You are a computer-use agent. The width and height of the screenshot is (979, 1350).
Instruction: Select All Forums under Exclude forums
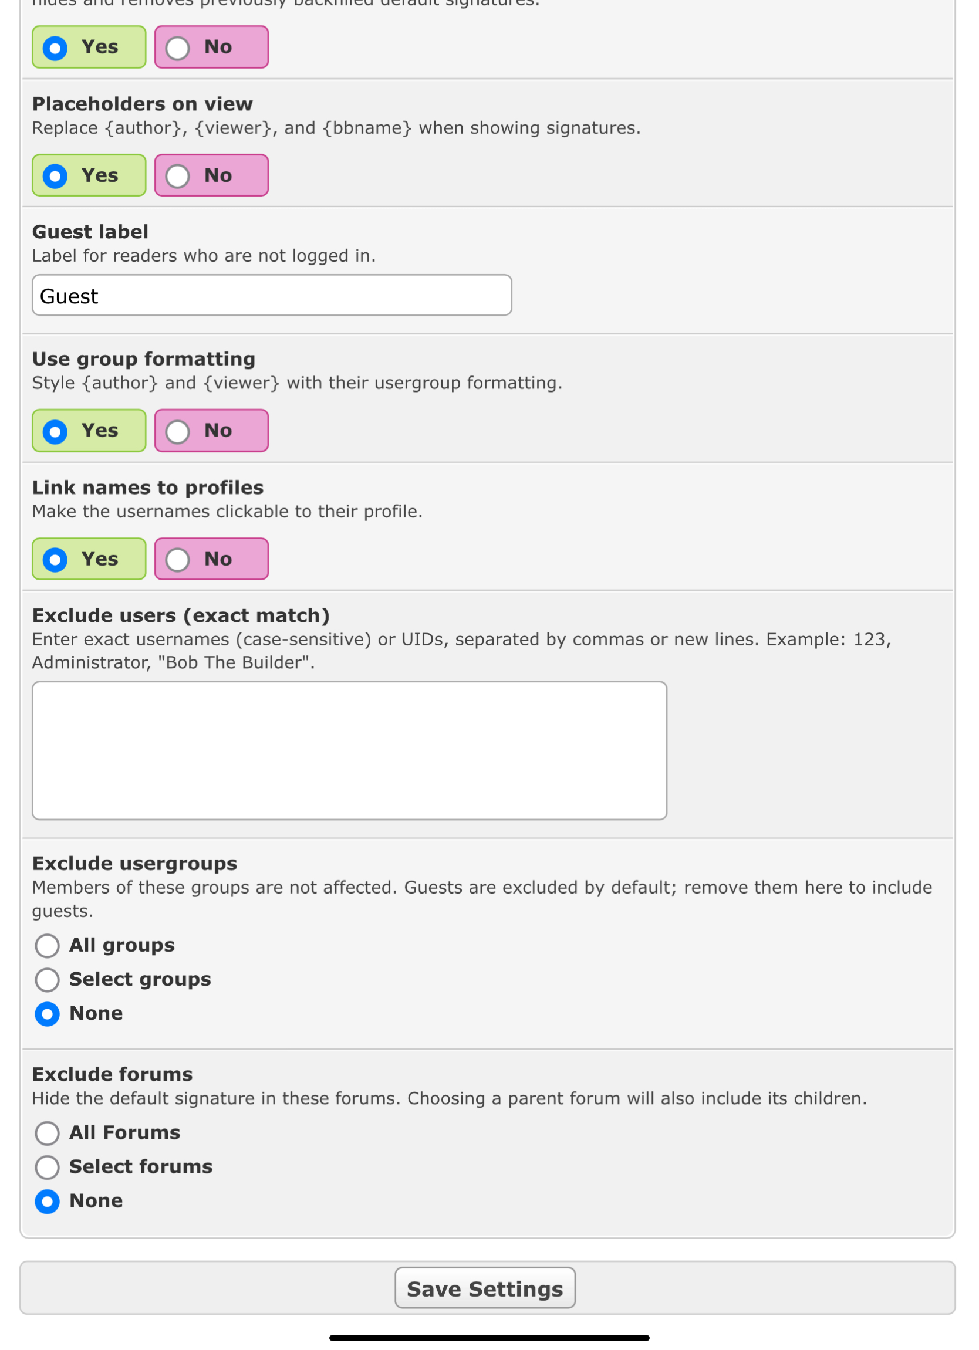(47, 1134)
